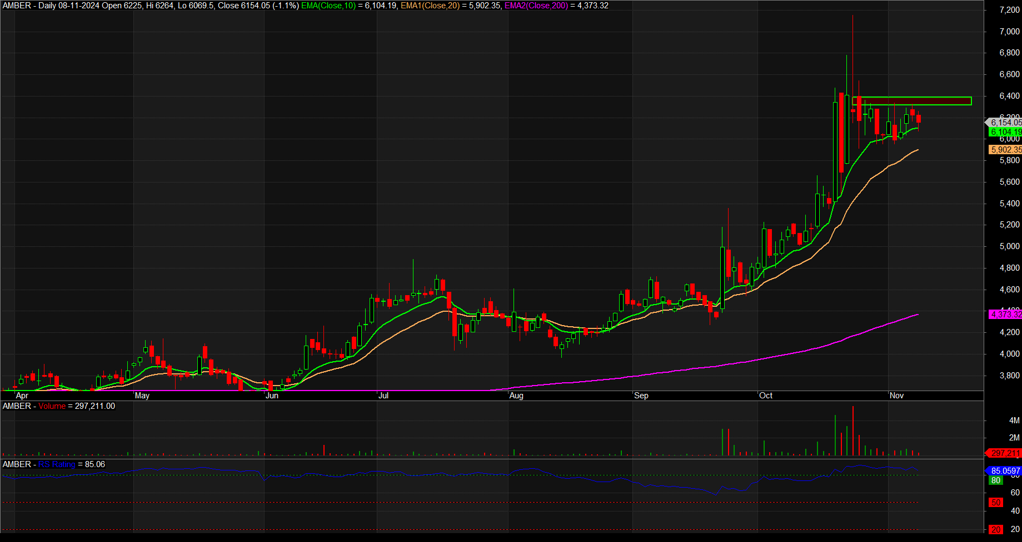Click the AMBER Daily 08-11-2024 chart title text
This screenshot has width=1022, height=542.
(x=151, y=6)
